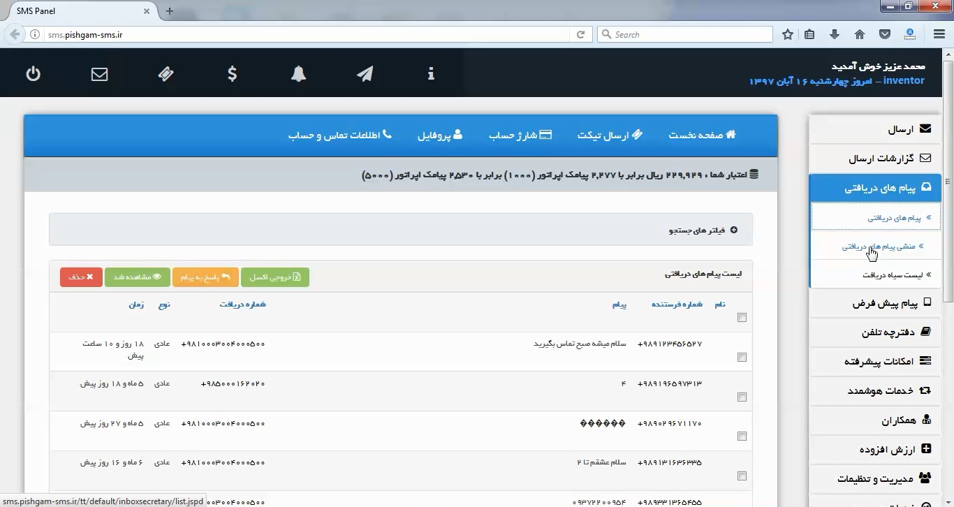
Task: Open the downloads arrow icon
Action: pos(834,34)
